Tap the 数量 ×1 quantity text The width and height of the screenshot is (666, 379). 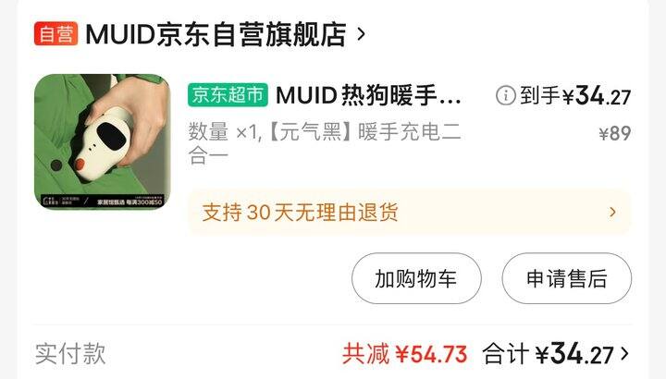(x=223, y=132)
